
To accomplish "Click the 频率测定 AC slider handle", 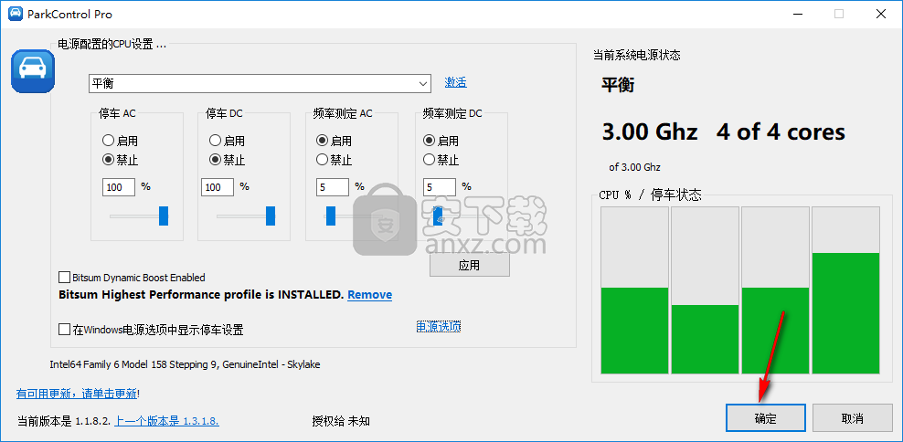I will 331,216.
